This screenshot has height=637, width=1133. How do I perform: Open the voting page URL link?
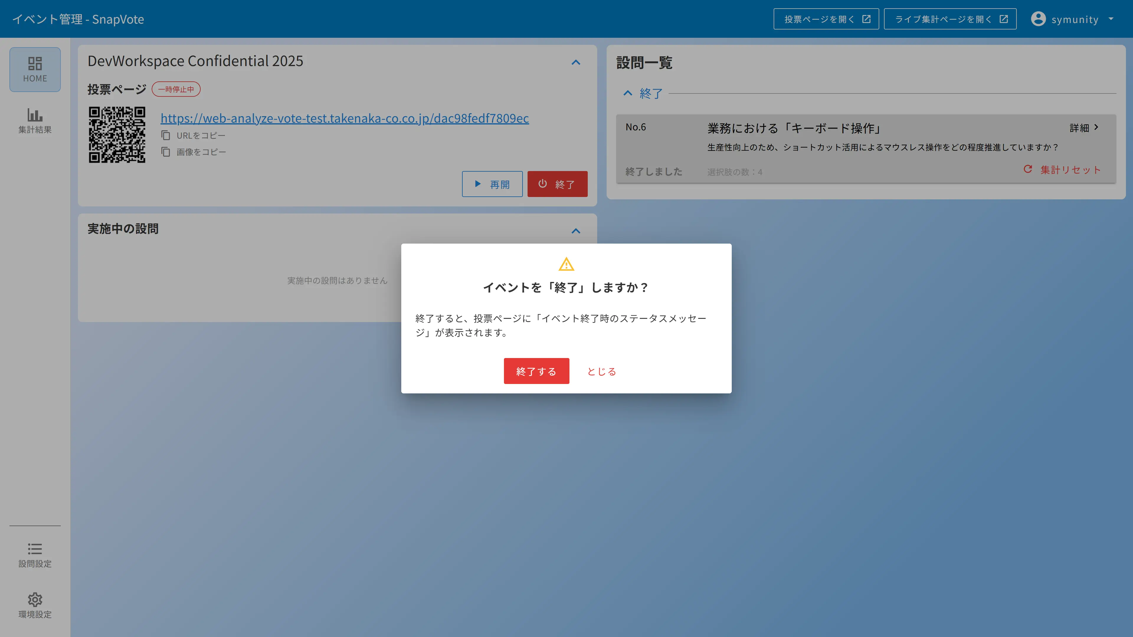click(344, 118)
